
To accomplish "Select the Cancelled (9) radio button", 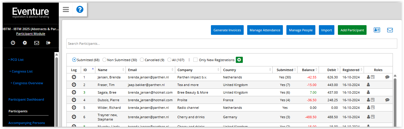I will click(x=142, y=60).
